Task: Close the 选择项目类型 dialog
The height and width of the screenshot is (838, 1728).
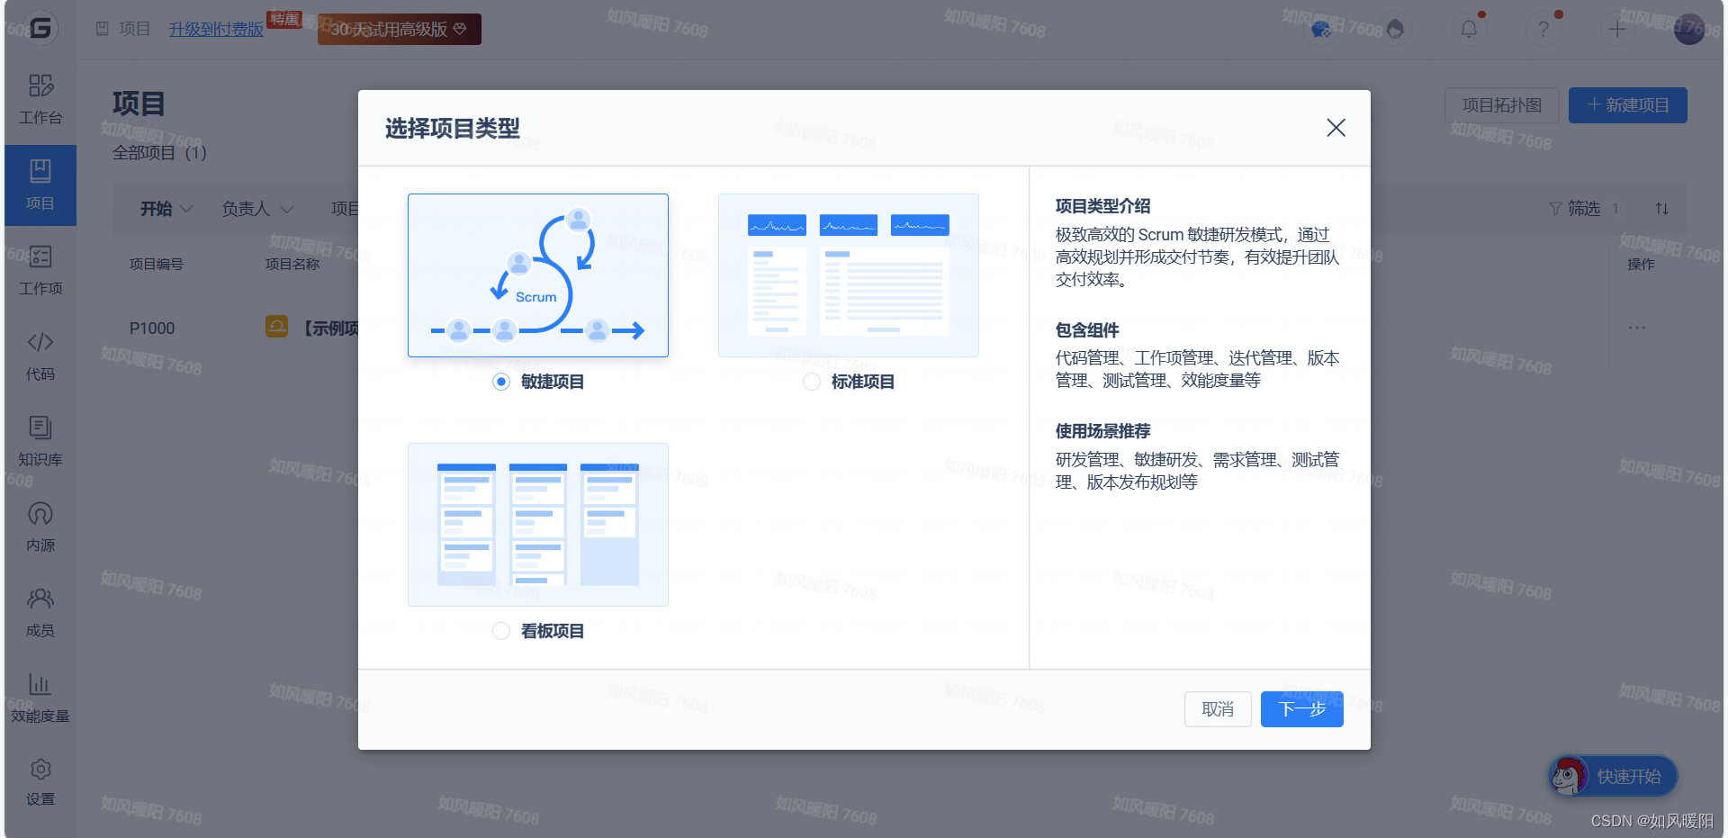Action: pos(1336,128)
